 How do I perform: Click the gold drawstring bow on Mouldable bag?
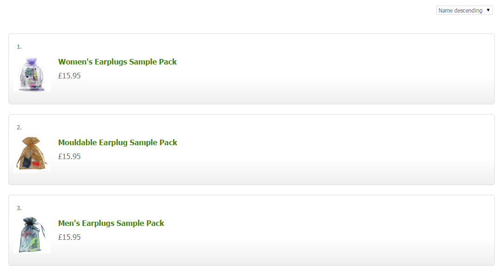32,141
